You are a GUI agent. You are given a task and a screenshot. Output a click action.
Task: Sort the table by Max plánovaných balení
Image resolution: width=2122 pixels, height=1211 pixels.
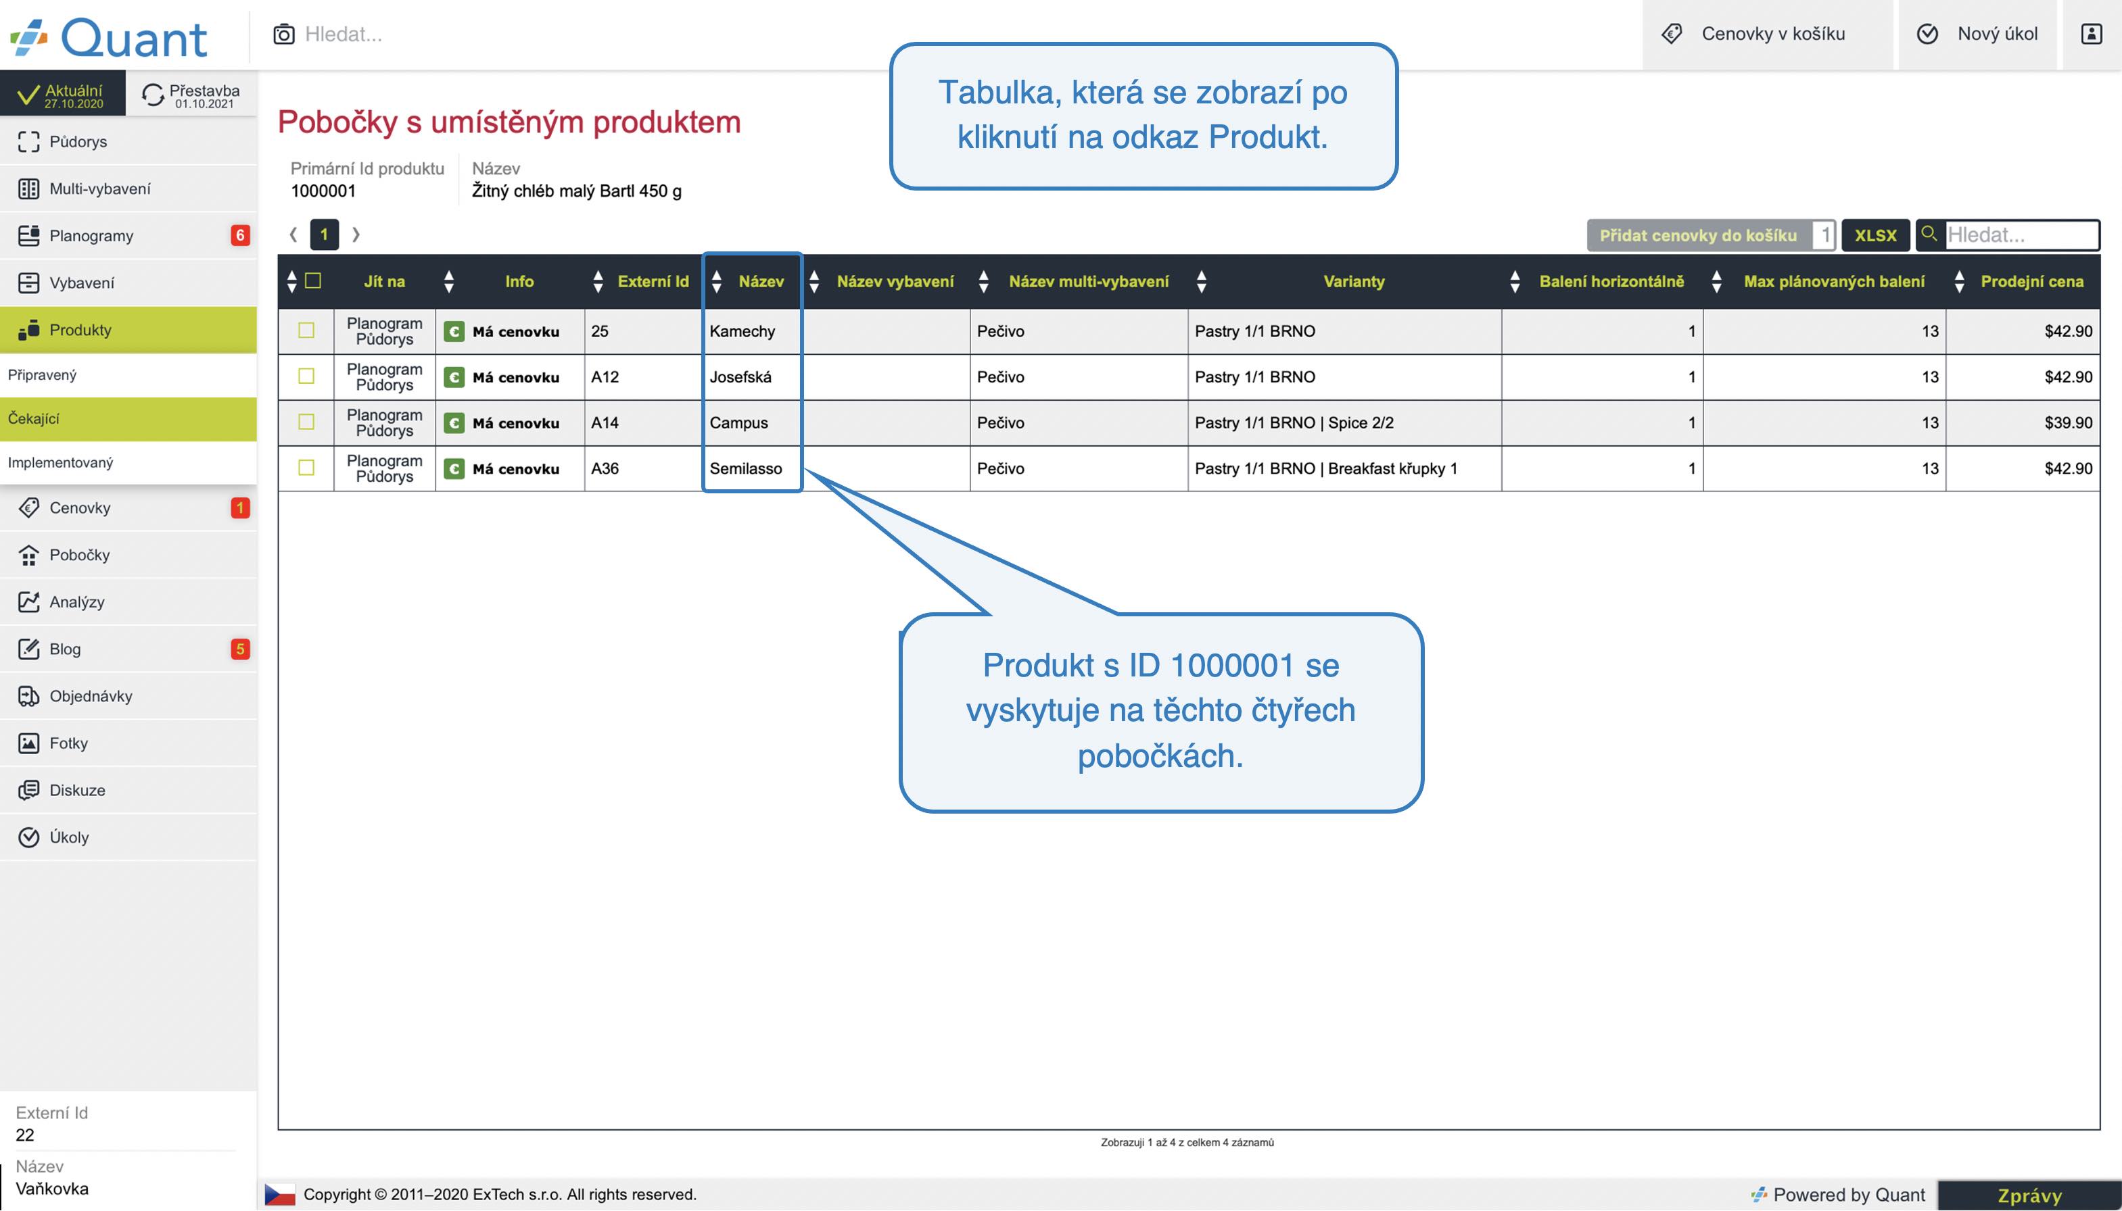pos(1825,281)
